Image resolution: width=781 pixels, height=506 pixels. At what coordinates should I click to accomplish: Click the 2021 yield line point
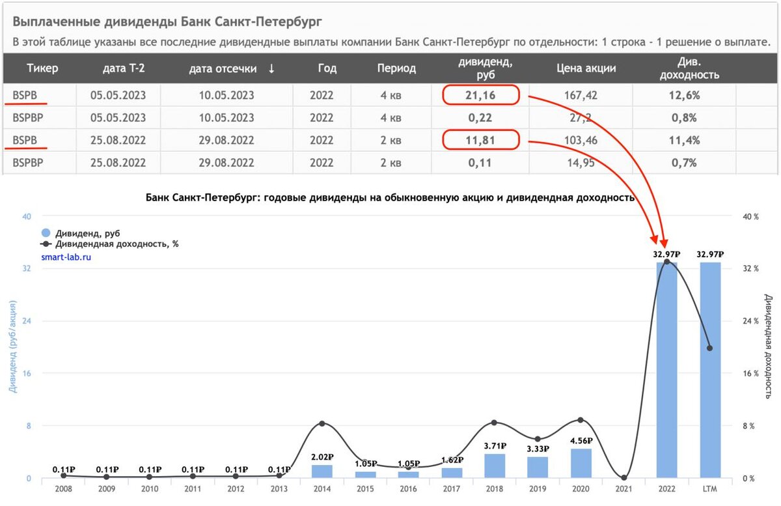click(623, 478)
